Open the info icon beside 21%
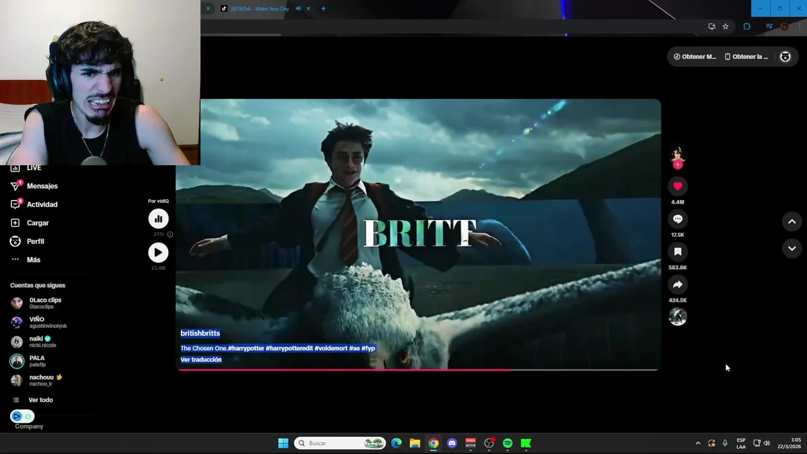This screenshot has height=454, width=807. tap(170, 235)
